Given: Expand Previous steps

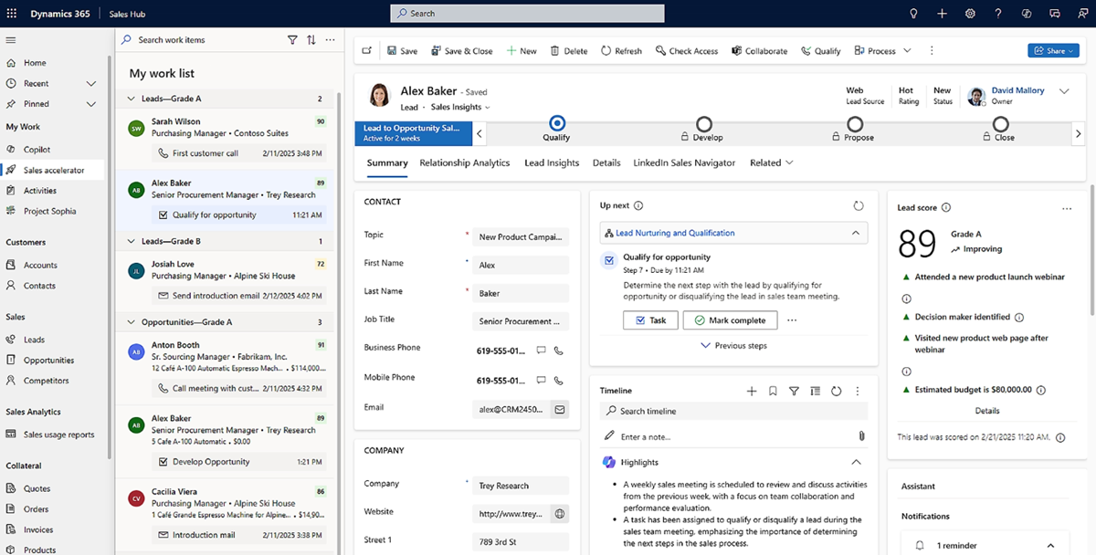Looking at the screenshot, I should pos(733,346).
